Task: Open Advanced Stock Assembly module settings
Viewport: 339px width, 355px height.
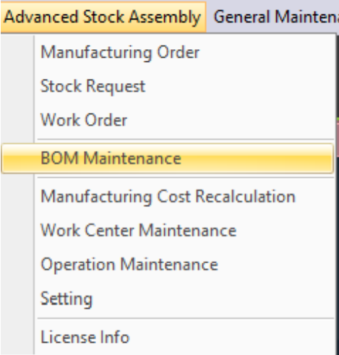Action: point(168,299)
